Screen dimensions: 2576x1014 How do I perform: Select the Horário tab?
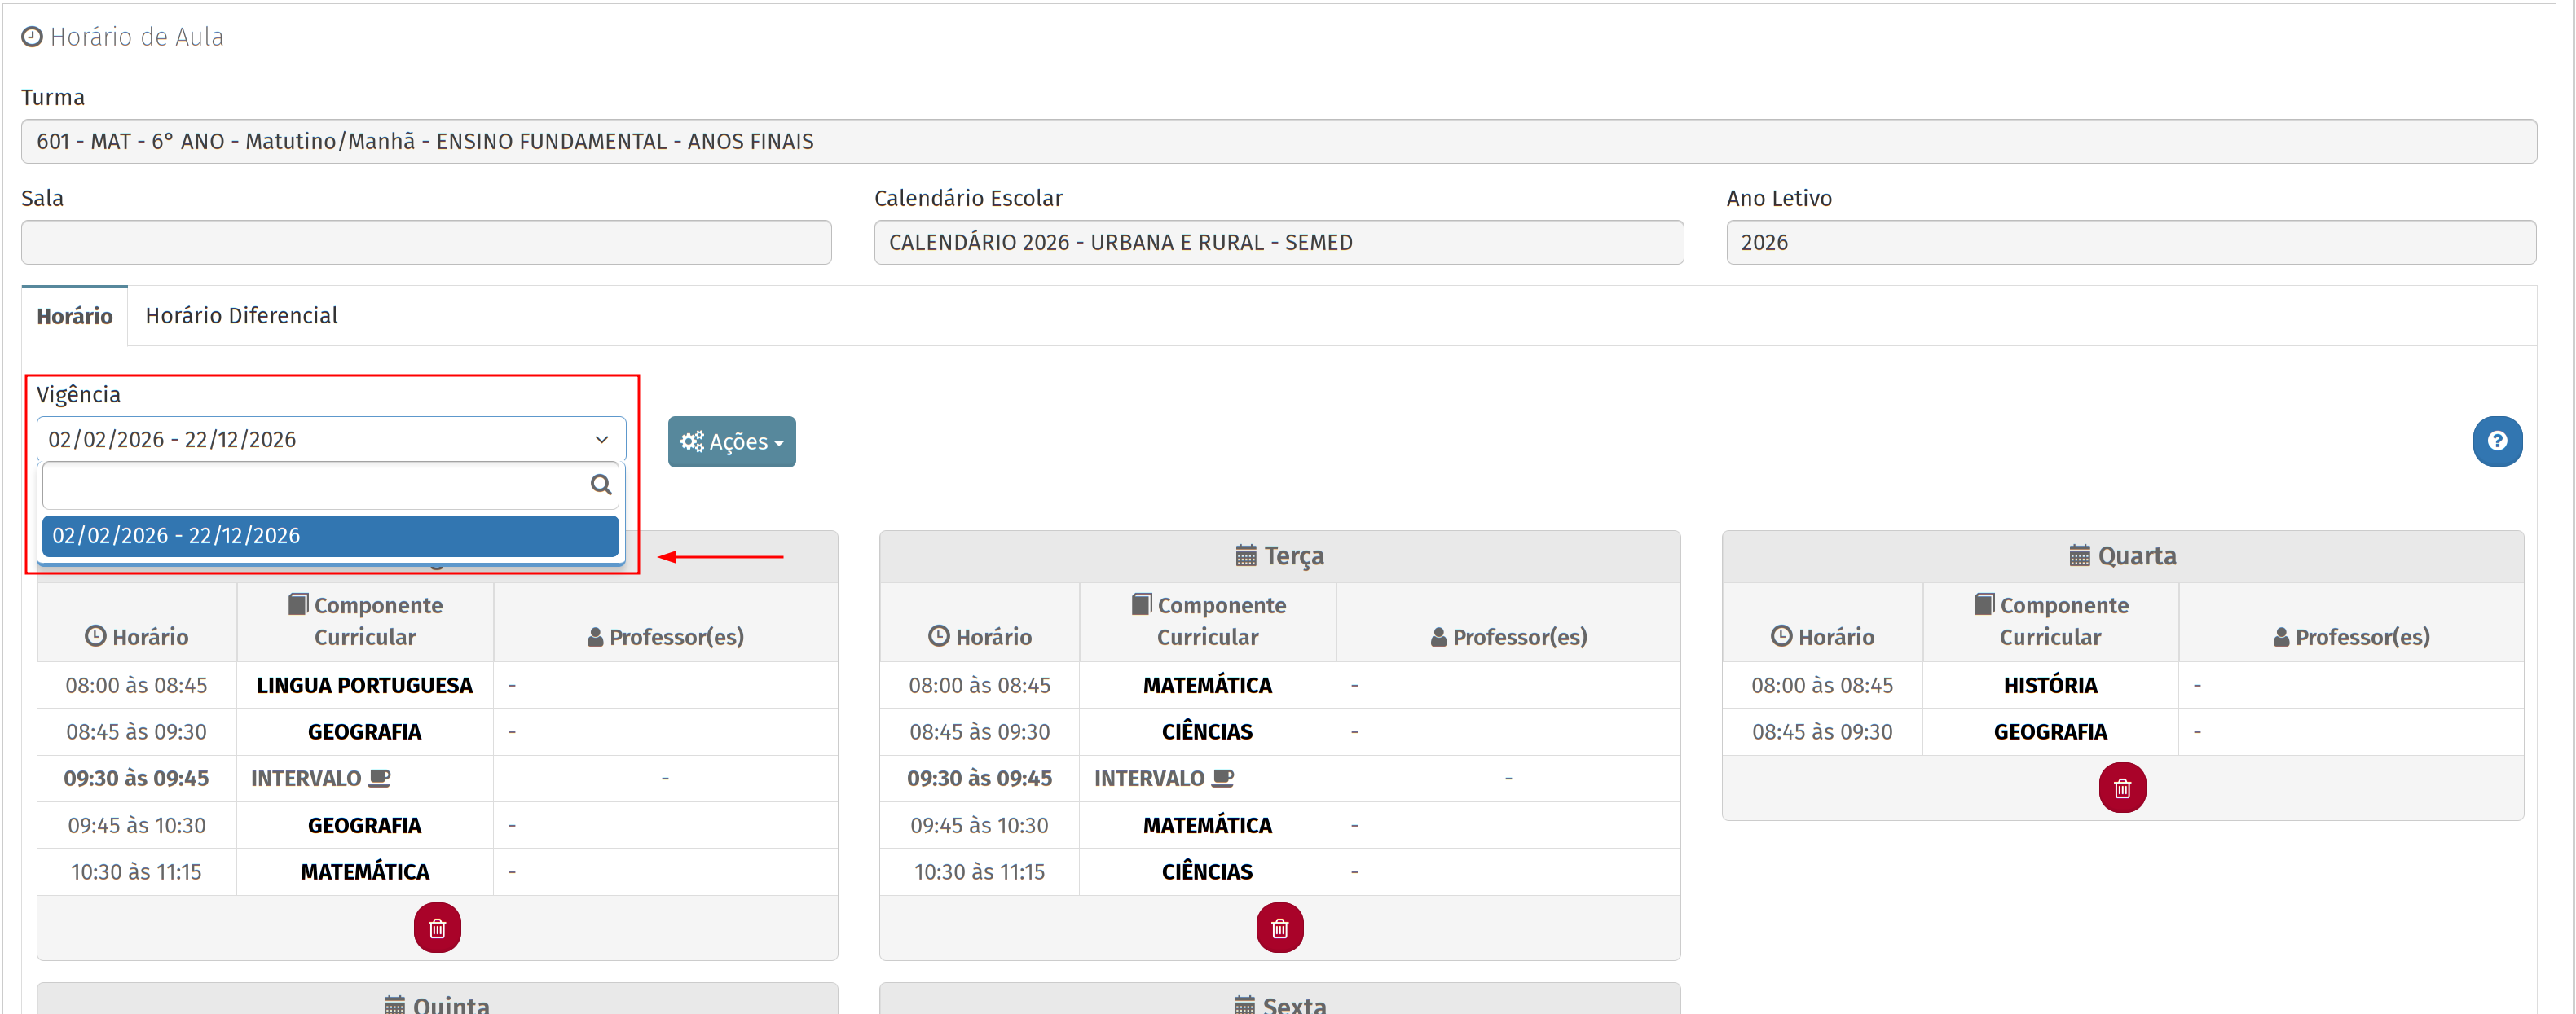pyautogui.click(x=74, y=317)
